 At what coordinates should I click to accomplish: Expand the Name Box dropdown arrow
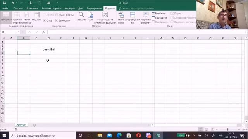click(18, 32)
